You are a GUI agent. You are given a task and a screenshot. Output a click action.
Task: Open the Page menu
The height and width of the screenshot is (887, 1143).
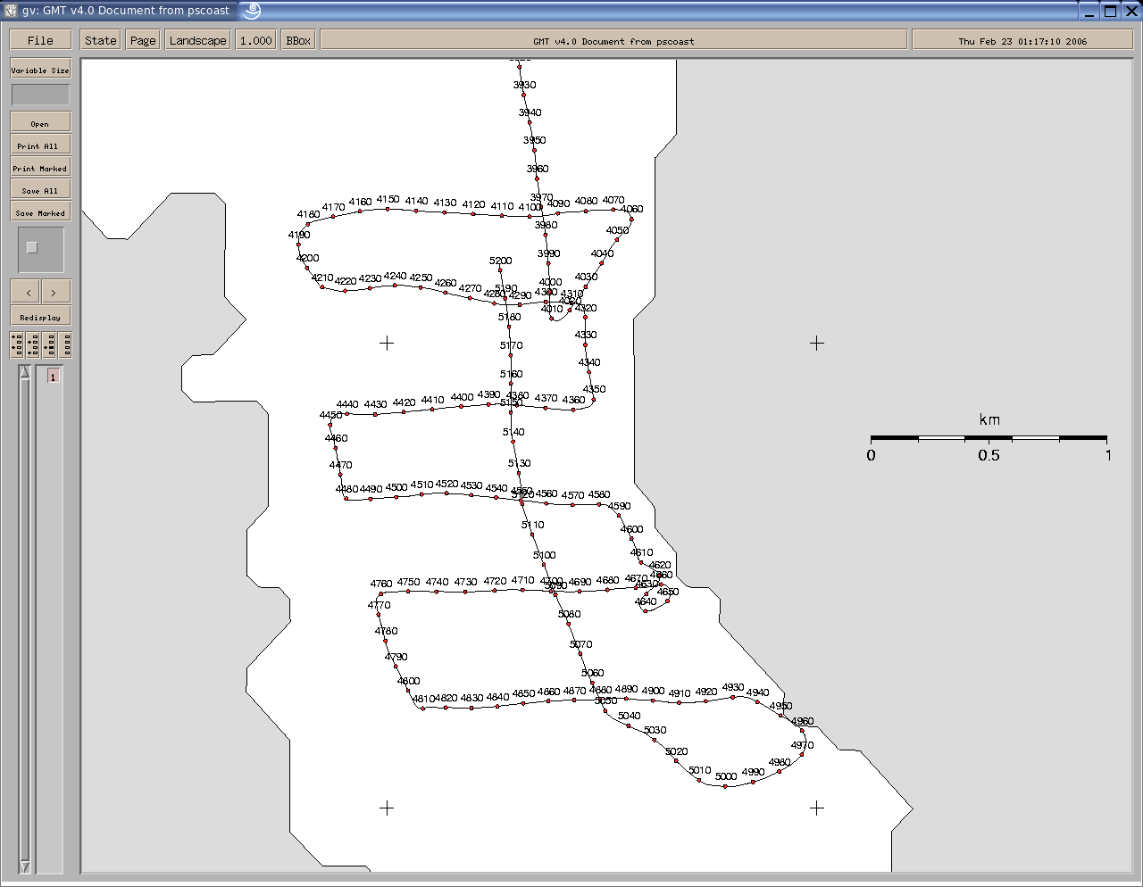[143, 40]
